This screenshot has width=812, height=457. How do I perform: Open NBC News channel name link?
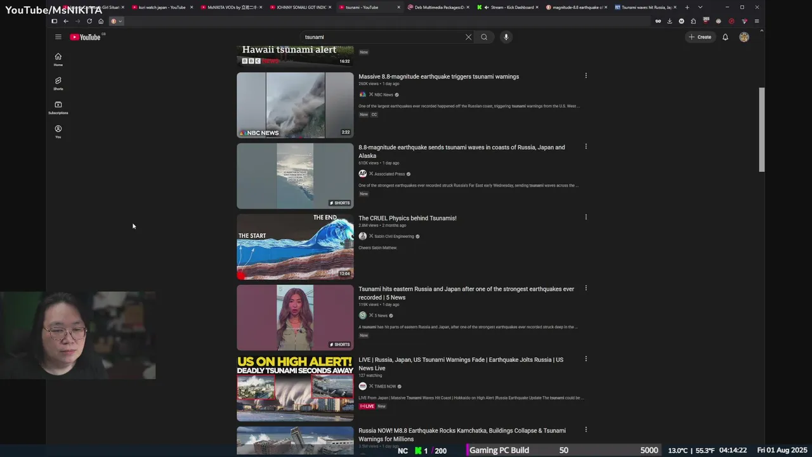(383, 95)
